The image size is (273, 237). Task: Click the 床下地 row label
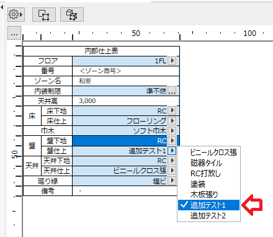point(56,111)
